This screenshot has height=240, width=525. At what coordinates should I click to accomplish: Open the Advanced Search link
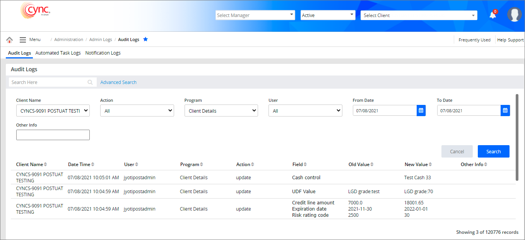[118, 82]
